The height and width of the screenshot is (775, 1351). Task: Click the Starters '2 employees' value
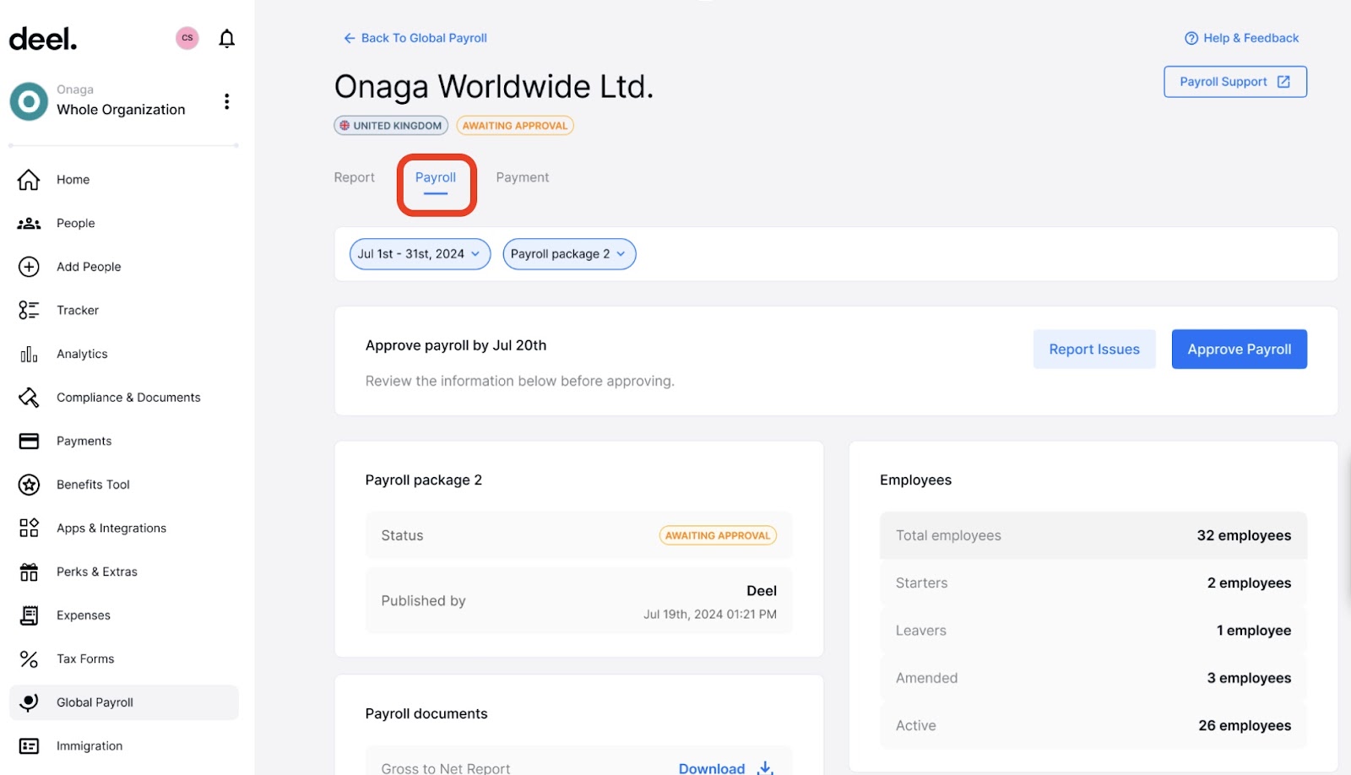[1249, 583]
